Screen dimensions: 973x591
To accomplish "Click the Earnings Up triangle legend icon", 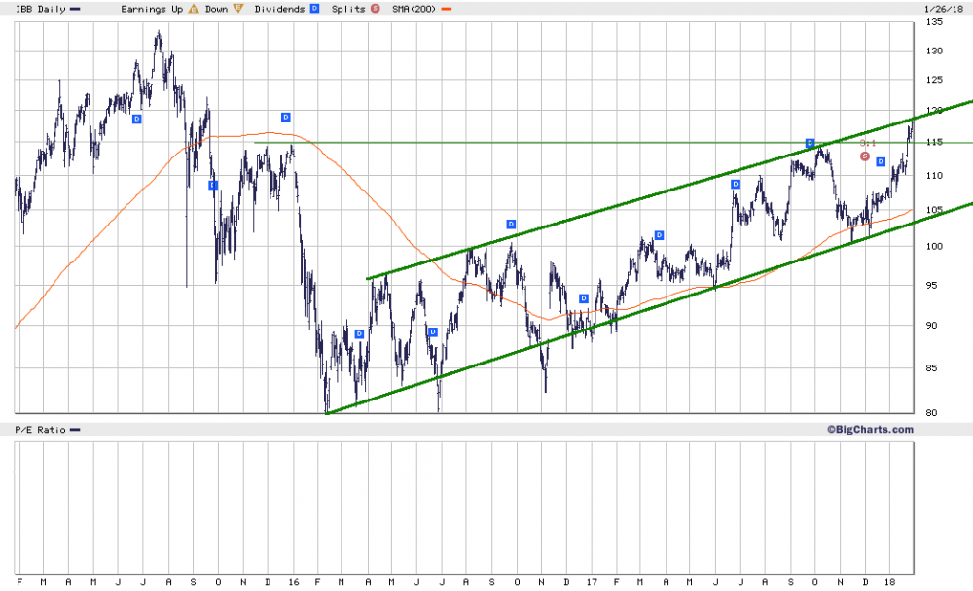I will (194, 9).
